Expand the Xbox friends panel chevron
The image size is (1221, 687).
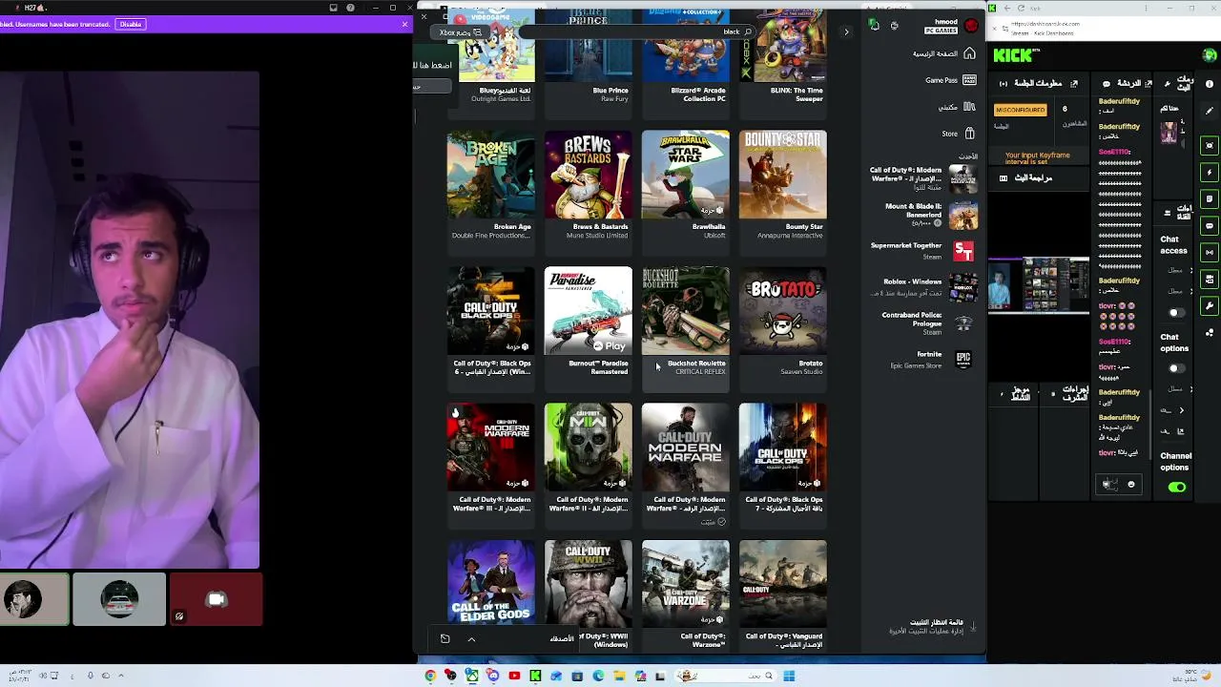coord(471,638)
